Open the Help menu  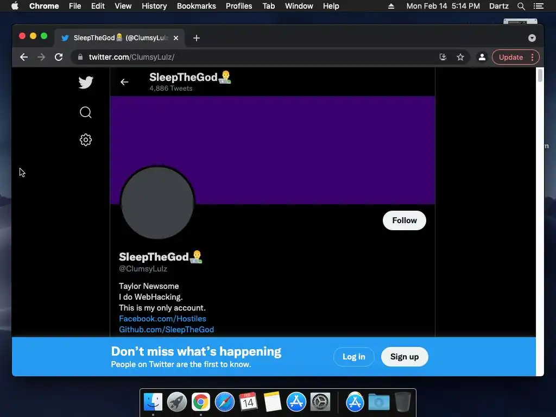tap(331, 6)
